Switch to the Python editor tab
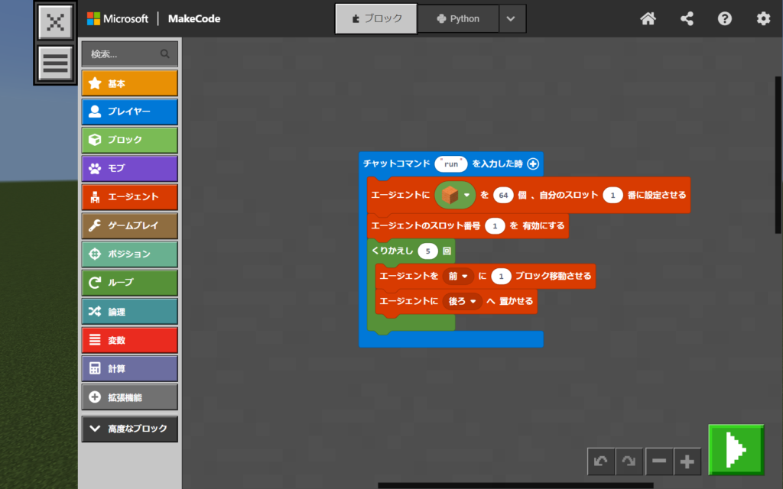The image size is (783, 489). point(458,19)
